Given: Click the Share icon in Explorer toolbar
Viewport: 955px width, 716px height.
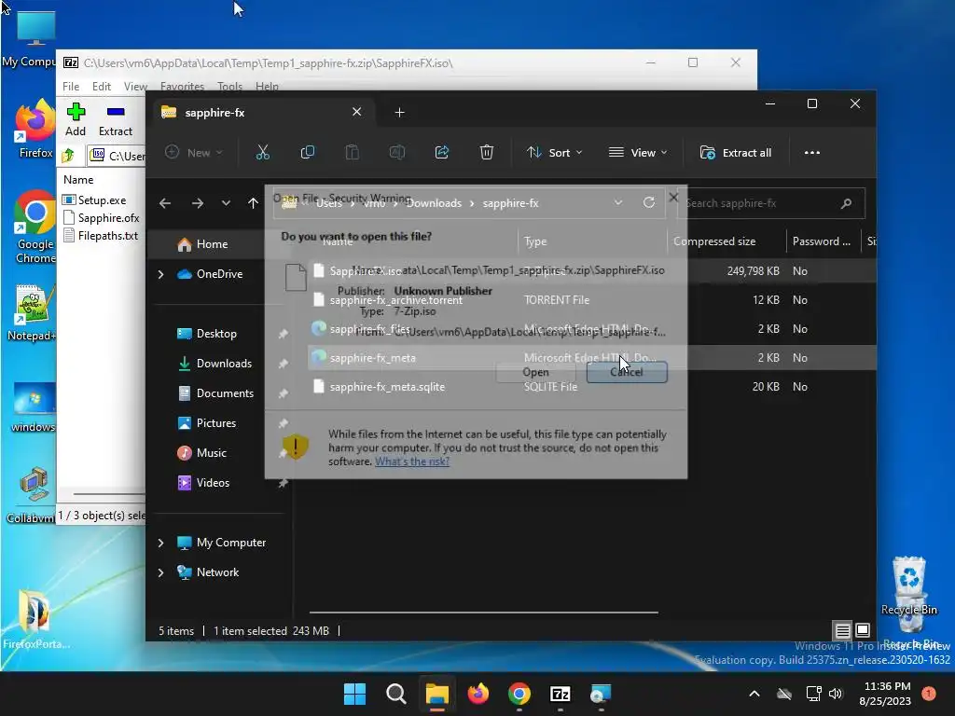Looking at the screenshot, I should coord(441,152).
